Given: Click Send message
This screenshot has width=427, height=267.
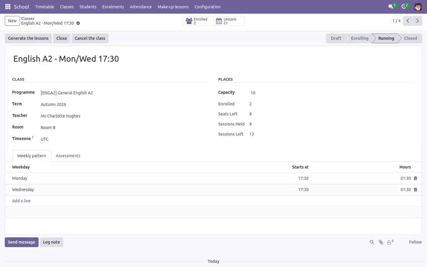Looking at the screenshot, I should [x=22, y=242].
